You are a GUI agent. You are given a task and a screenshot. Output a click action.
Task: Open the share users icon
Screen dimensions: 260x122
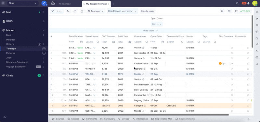click(x=222, y=11)
